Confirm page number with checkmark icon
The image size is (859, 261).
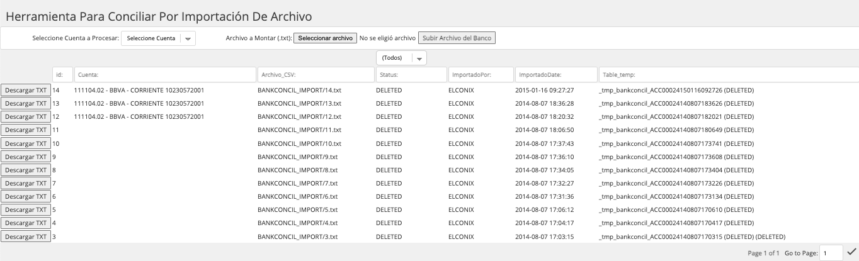tap(851, 252)
